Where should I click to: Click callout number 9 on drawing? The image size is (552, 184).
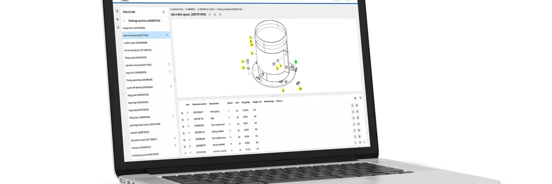click(x=283, y=91)
